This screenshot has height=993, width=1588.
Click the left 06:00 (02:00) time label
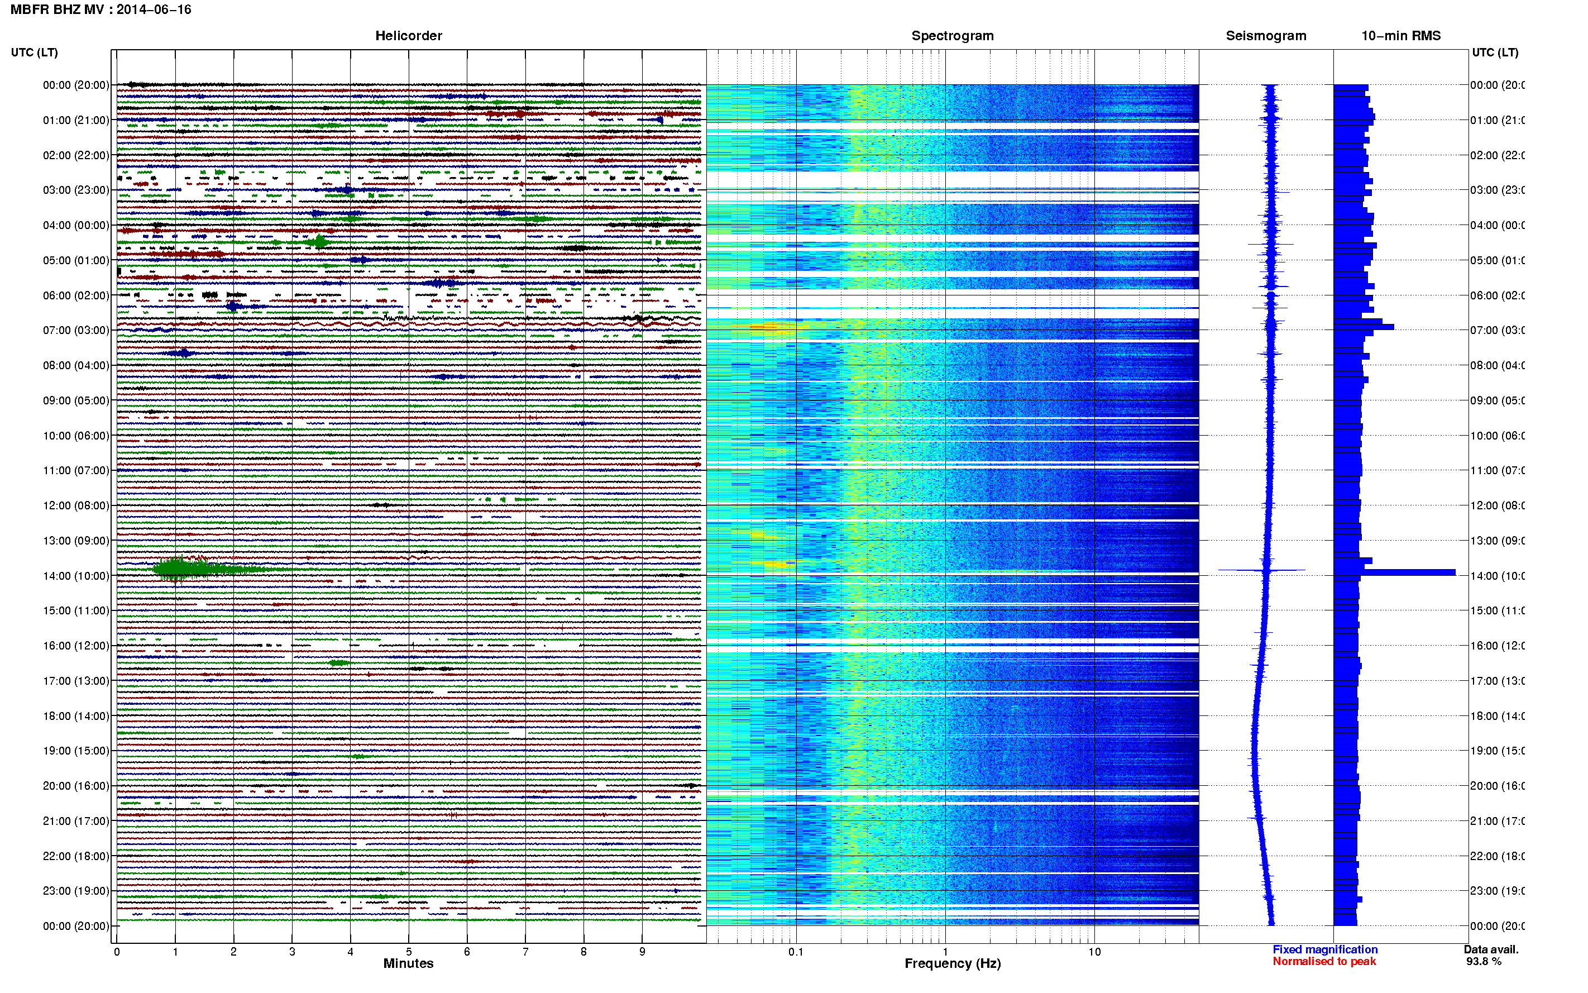coord(76,295)
